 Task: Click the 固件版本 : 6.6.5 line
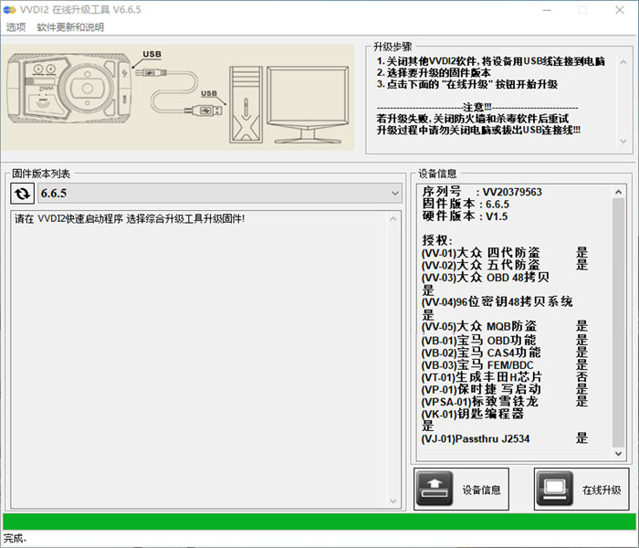[x=466, y=204]
